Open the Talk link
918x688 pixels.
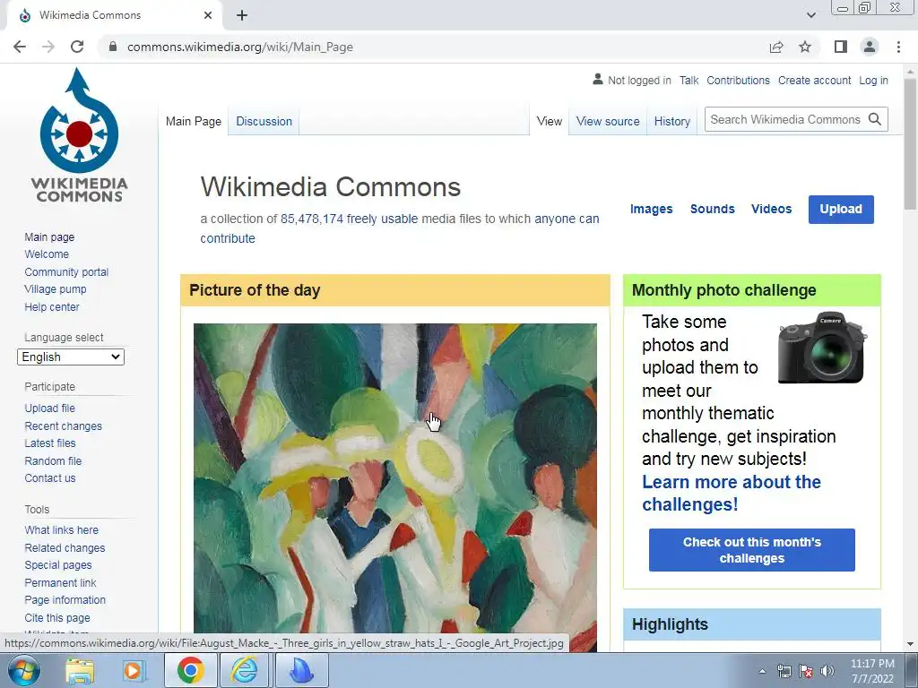tap(688, 80)
